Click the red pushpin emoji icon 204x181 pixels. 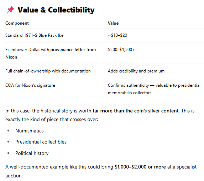[x=10, y=10]
